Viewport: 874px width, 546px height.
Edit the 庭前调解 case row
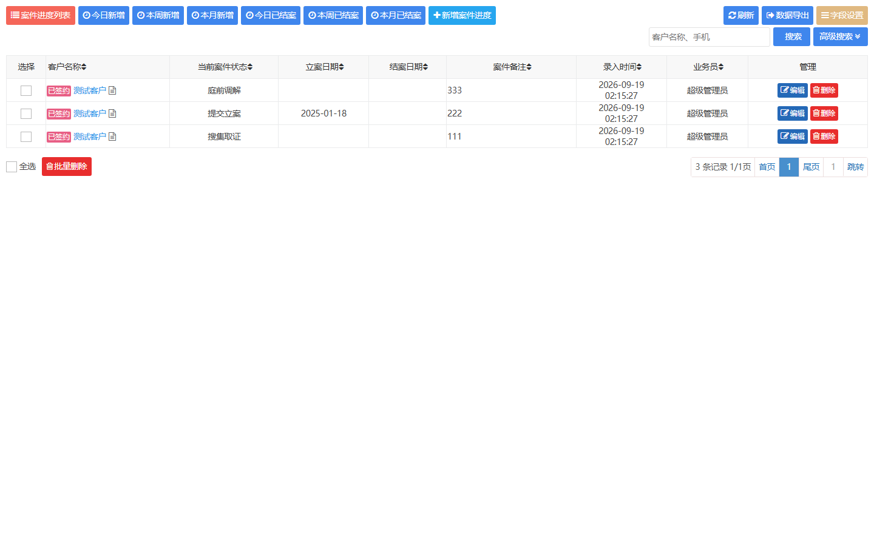click(x=793, y=90)
